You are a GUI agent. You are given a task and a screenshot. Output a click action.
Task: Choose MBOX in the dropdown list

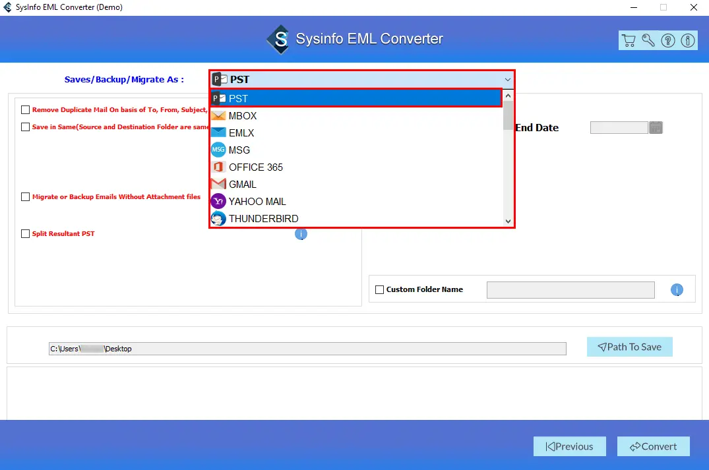click(356, 116)
